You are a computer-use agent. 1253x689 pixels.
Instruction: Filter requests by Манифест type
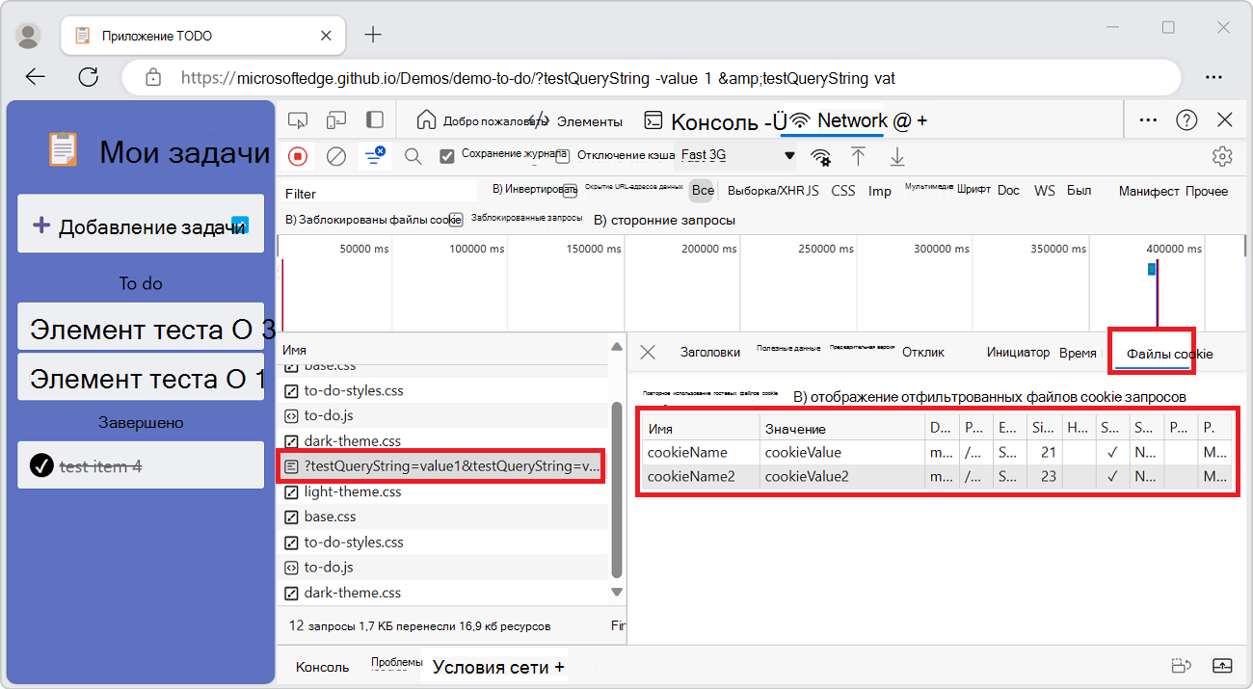click(1149, 191)
